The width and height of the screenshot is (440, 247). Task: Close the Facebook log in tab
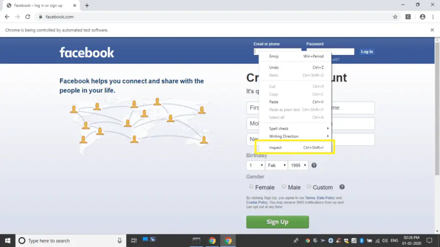click(x=75, y=5)
